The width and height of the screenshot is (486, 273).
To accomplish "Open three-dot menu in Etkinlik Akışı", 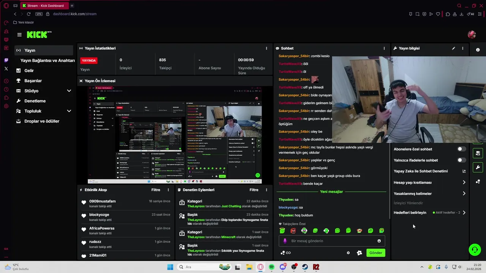I will pyautogui.click(x=168, y=190).
